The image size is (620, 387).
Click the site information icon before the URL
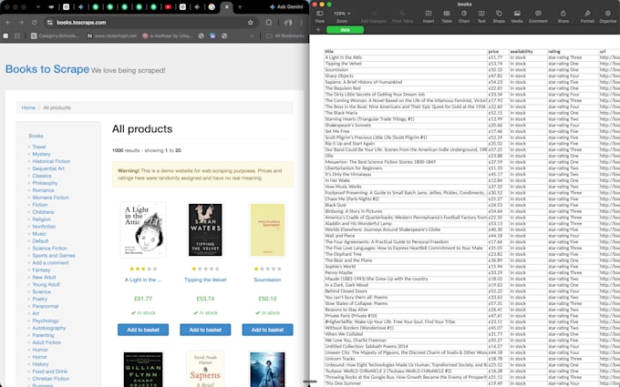click(50, 23)
